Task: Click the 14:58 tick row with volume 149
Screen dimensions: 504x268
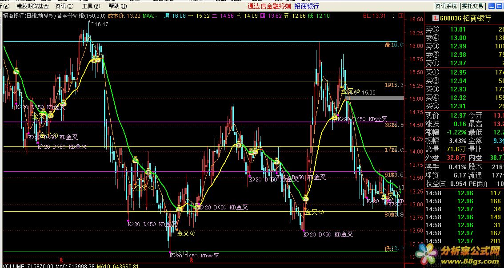Action: (464, 217)
